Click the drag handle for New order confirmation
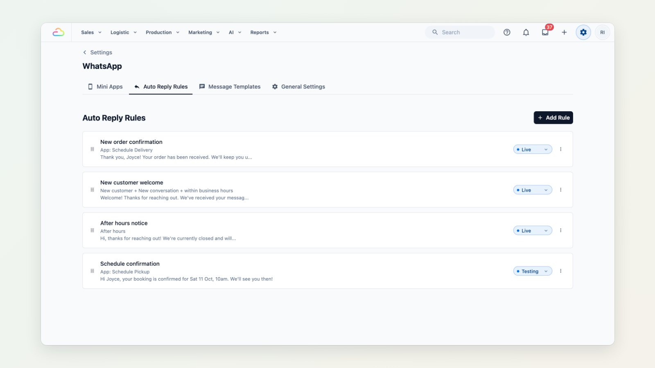The width and height of the screenshot is (655, 368). coord(92,149)
